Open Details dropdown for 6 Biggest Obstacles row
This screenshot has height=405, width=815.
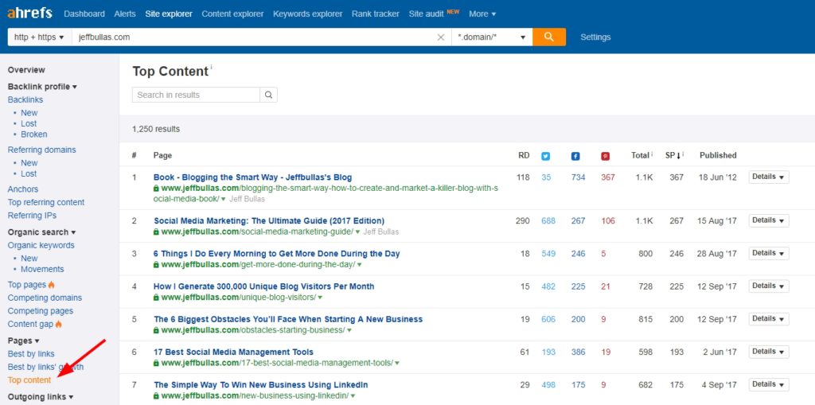click(769, 319)
